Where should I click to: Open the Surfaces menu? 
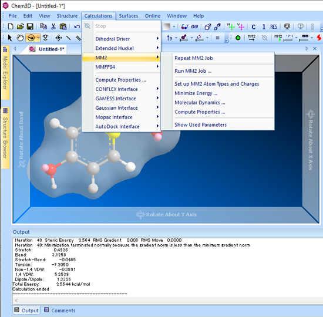(x=129, y=16)
